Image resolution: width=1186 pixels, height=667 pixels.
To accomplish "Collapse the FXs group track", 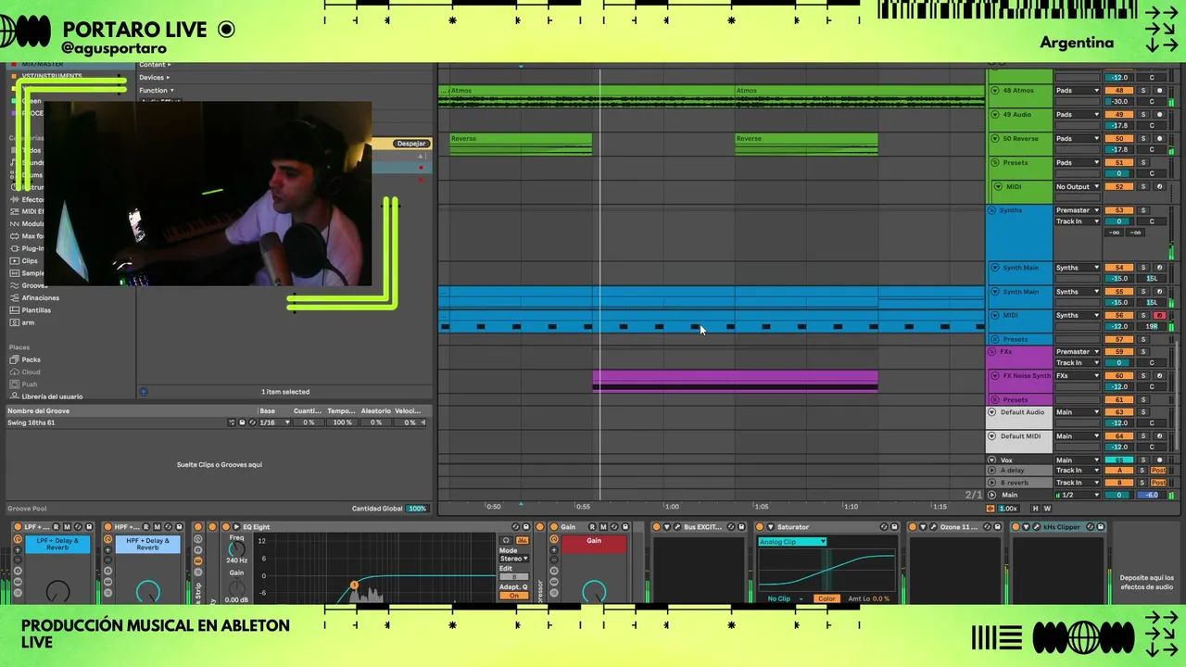I will tap(991, 352).
